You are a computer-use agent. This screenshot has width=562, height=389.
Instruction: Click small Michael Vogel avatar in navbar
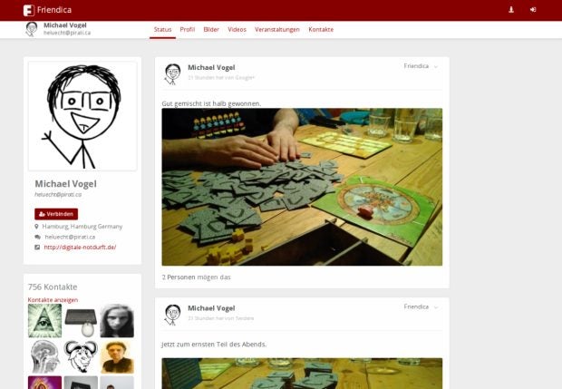pos(32,29)
